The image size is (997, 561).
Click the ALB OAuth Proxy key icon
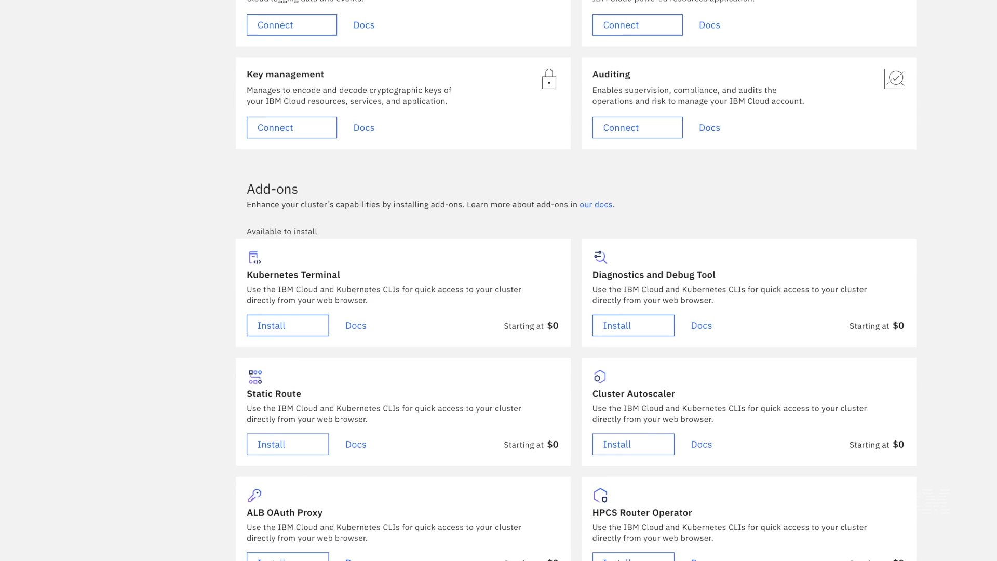coord(254,496)
